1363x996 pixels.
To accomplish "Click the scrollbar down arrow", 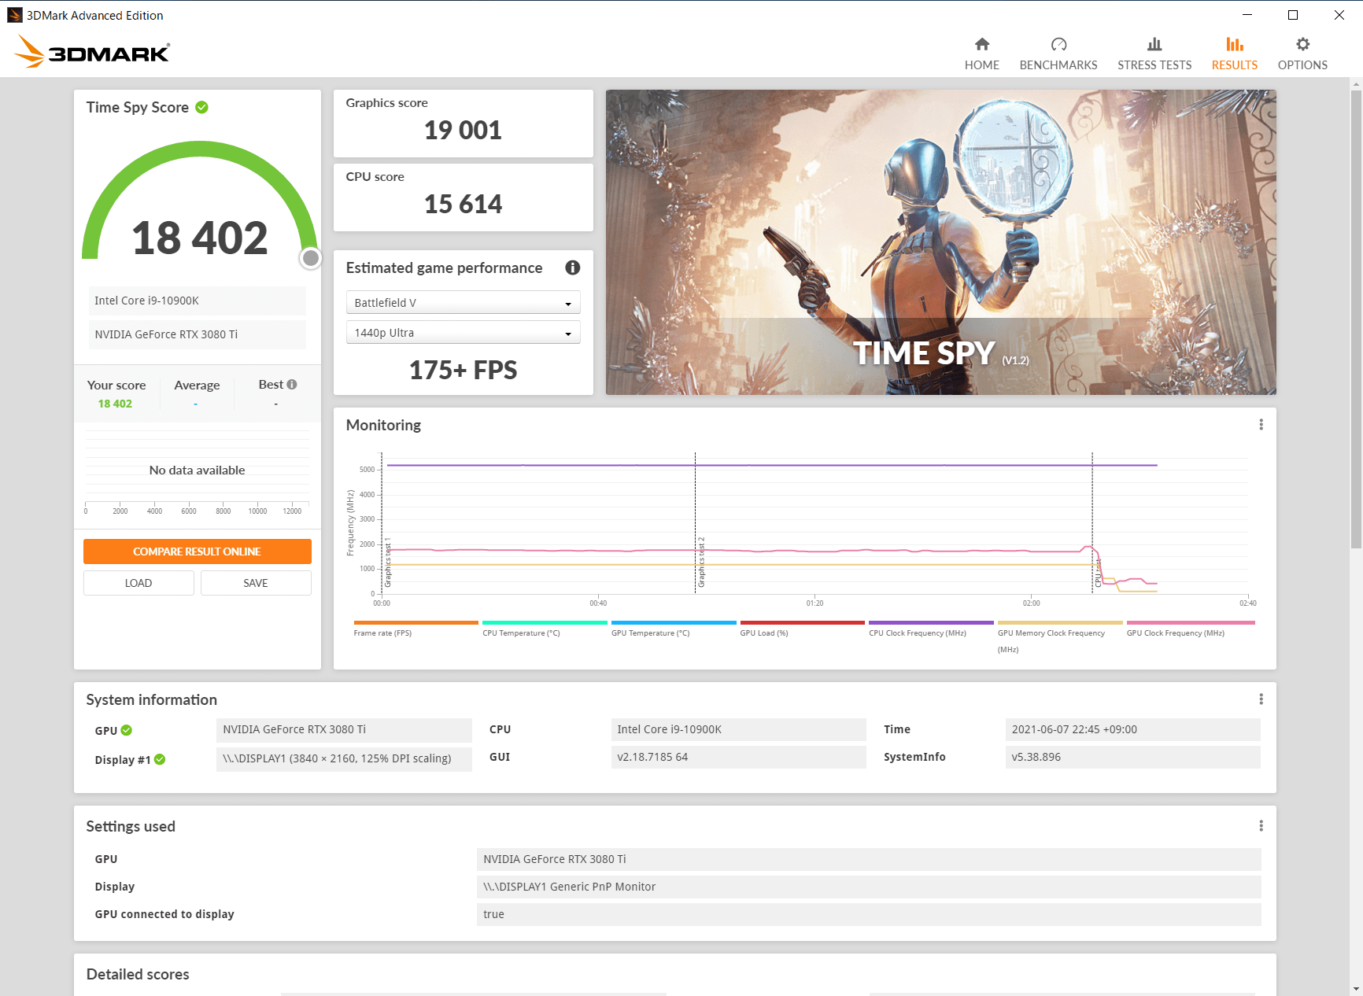I will point(1356,989).
